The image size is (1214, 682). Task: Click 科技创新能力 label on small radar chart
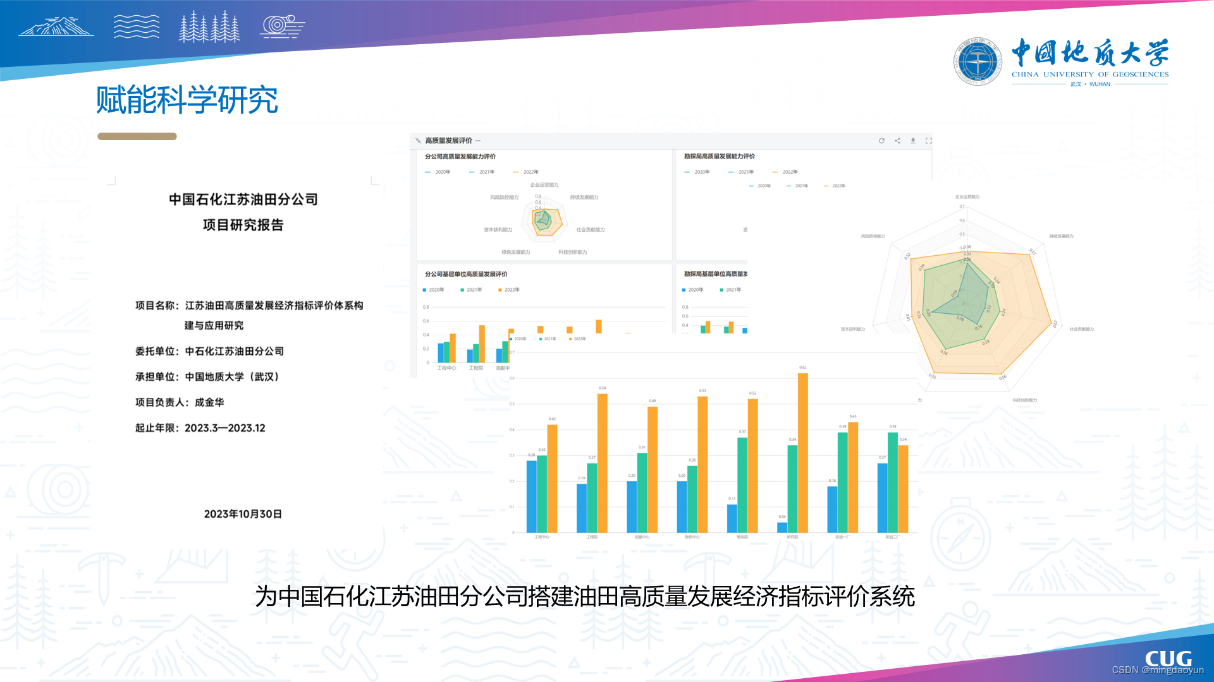pos(573,252)
